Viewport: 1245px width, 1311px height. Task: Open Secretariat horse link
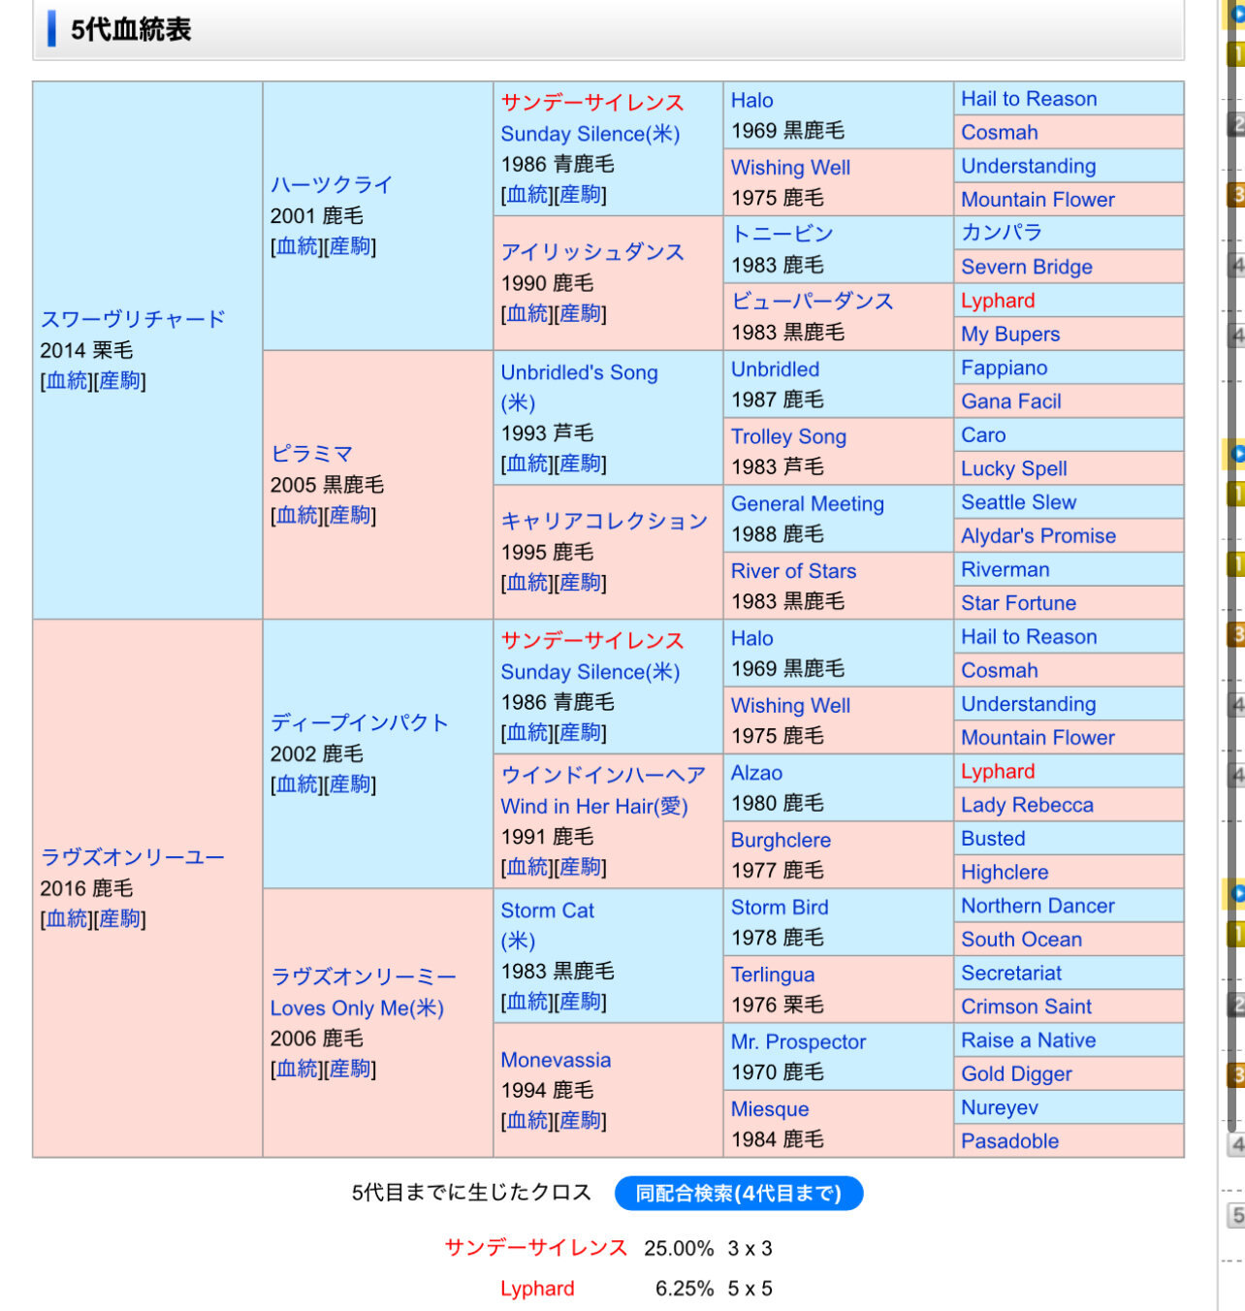click(x=1011, y=973)
